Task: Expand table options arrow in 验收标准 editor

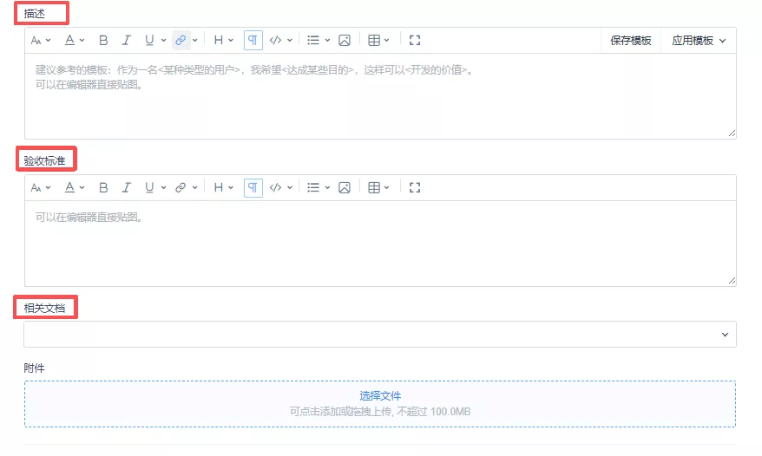Action: 387,187
